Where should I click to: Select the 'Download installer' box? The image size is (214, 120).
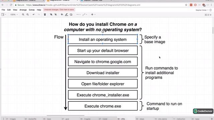point(103,73)
